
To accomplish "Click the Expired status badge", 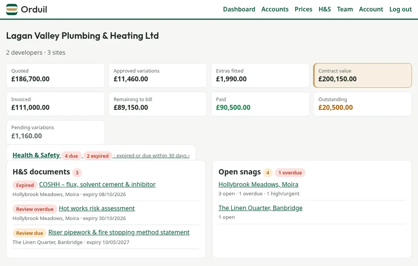I will click(x=25, y=185).
